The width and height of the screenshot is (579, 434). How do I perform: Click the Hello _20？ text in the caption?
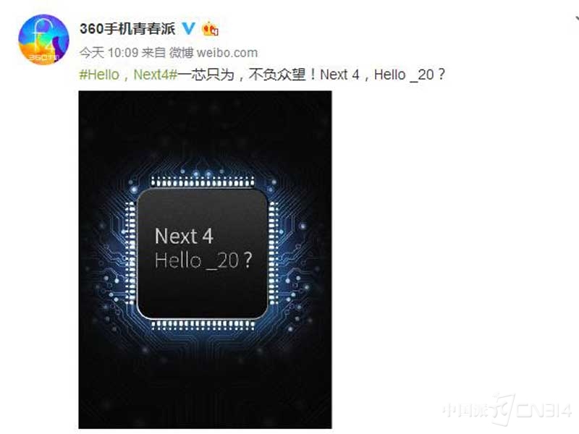410,75
